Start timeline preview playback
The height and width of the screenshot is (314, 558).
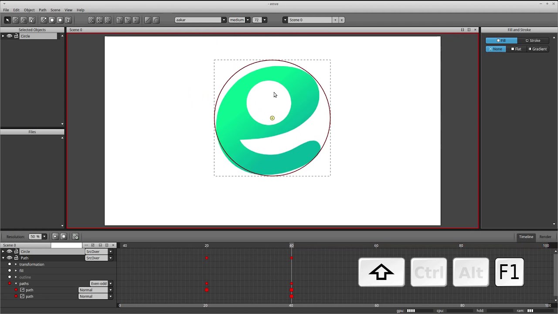(55, 236)
